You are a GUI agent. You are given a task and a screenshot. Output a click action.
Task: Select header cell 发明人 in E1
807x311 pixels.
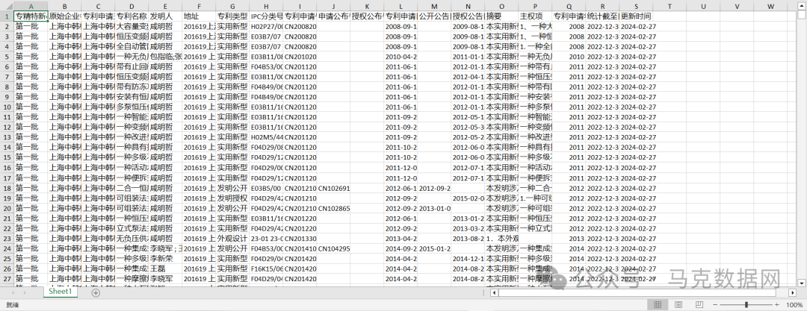(x=165, y=16)
